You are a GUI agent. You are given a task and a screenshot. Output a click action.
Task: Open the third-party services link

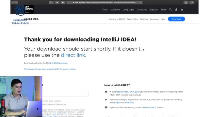click(x=60, y=114)
